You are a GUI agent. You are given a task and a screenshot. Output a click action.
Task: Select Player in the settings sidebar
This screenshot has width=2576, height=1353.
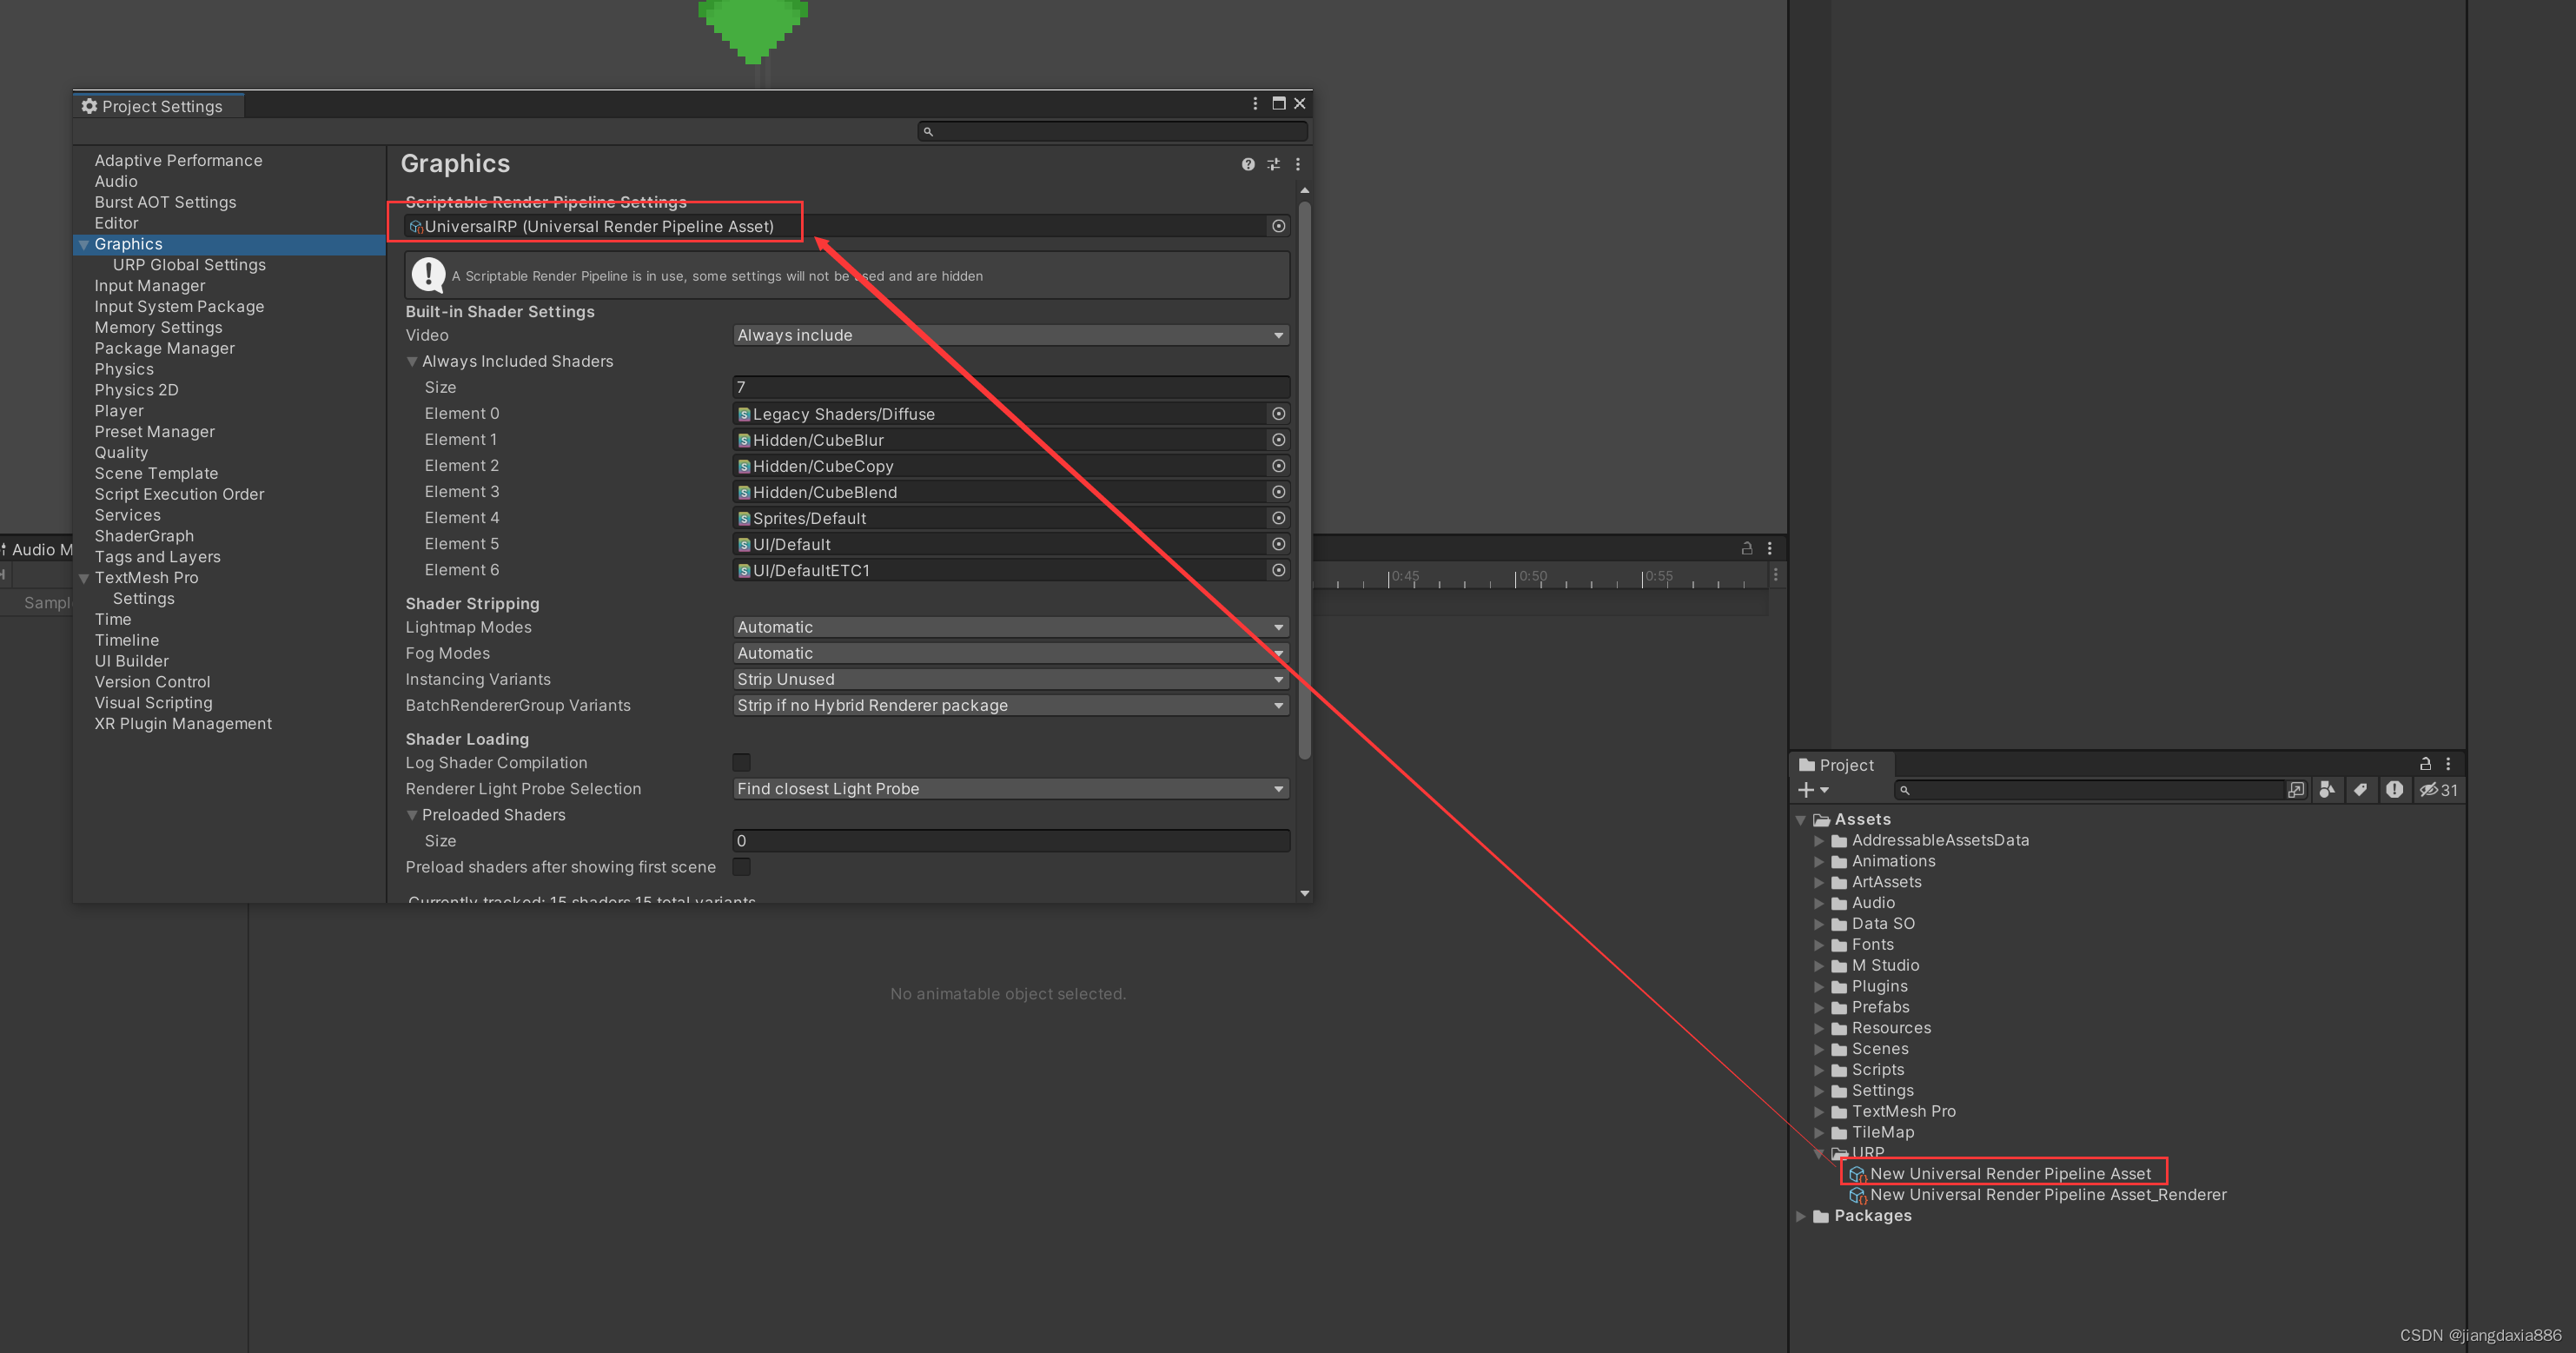coord(119,410)
